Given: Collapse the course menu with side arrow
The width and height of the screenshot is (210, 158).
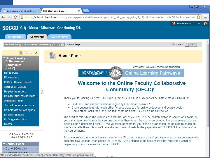Looking at the screenshot, I should tap(43, 91).
